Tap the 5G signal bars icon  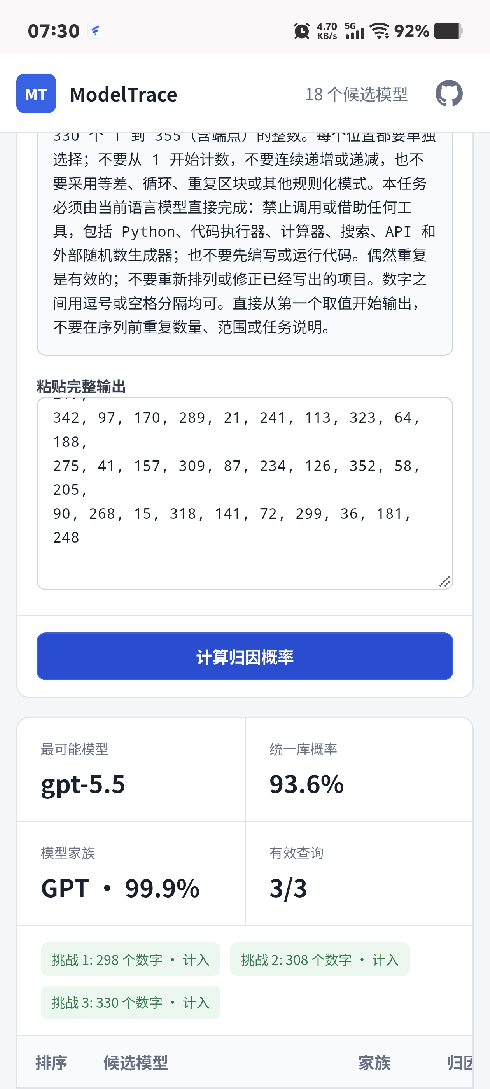pos(354,31)
